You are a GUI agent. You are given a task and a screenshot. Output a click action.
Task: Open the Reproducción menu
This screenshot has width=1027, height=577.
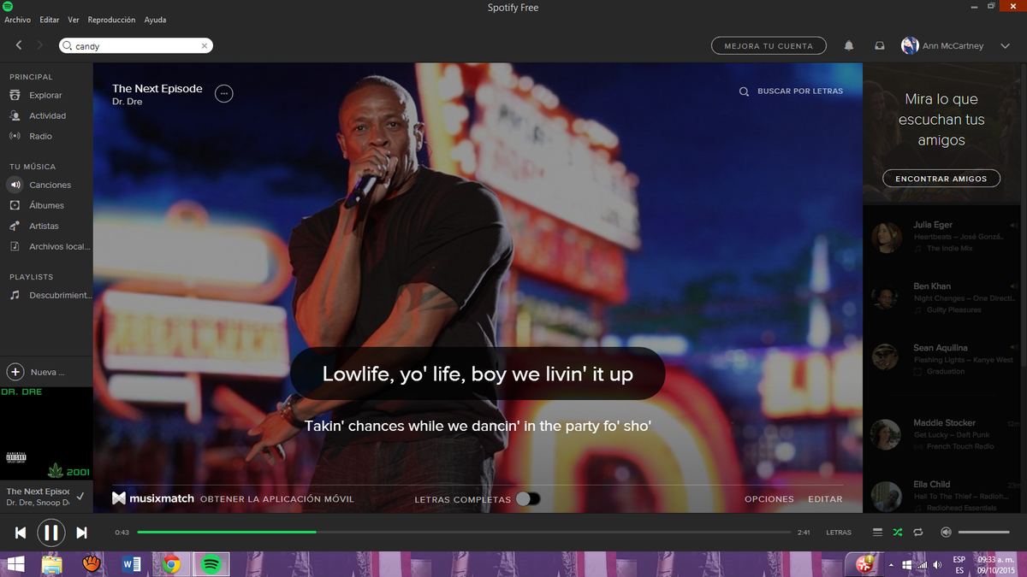point(111,20)
